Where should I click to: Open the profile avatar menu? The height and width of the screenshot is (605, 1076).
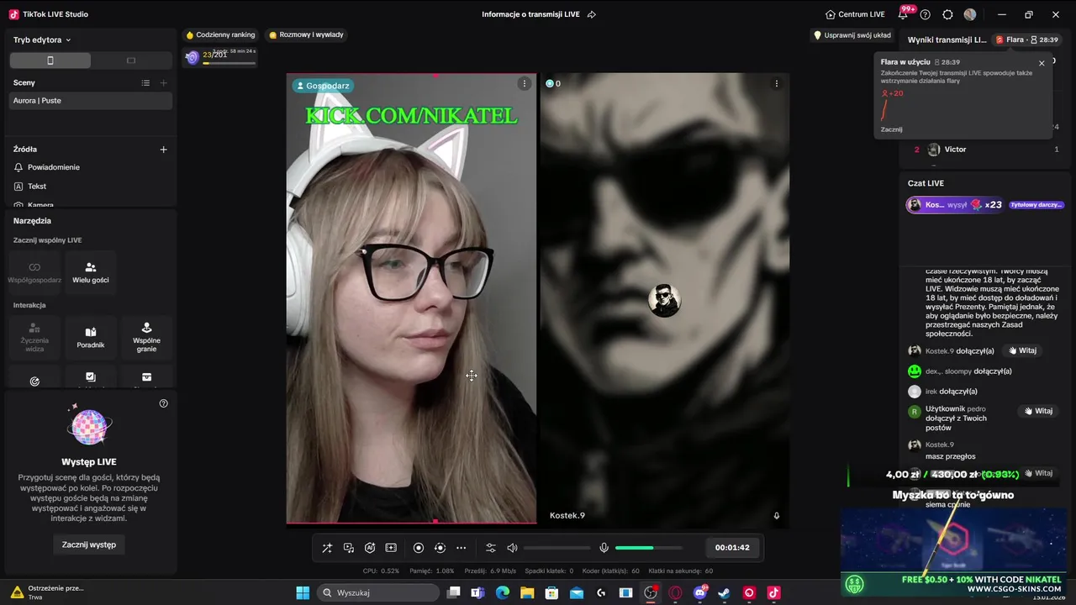click(x=970, y=14)
